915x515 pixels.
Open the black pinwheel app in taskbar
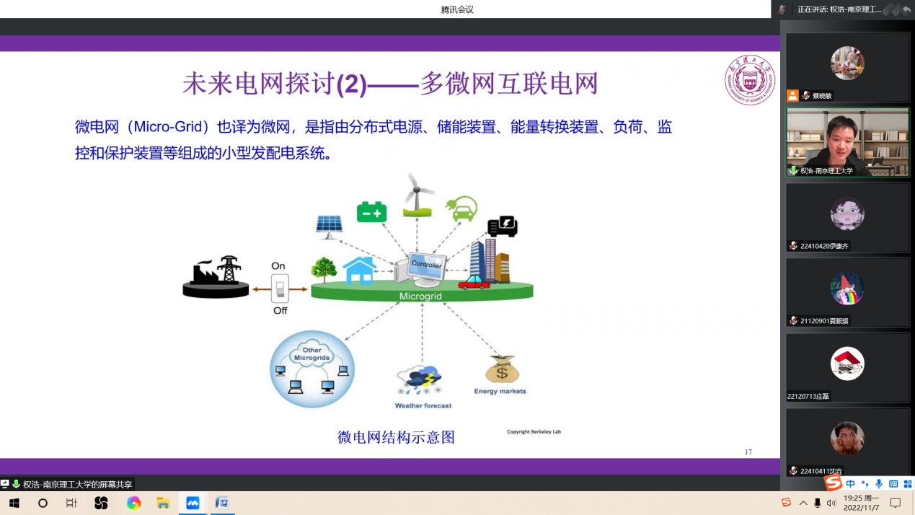(x=101, y=503)
